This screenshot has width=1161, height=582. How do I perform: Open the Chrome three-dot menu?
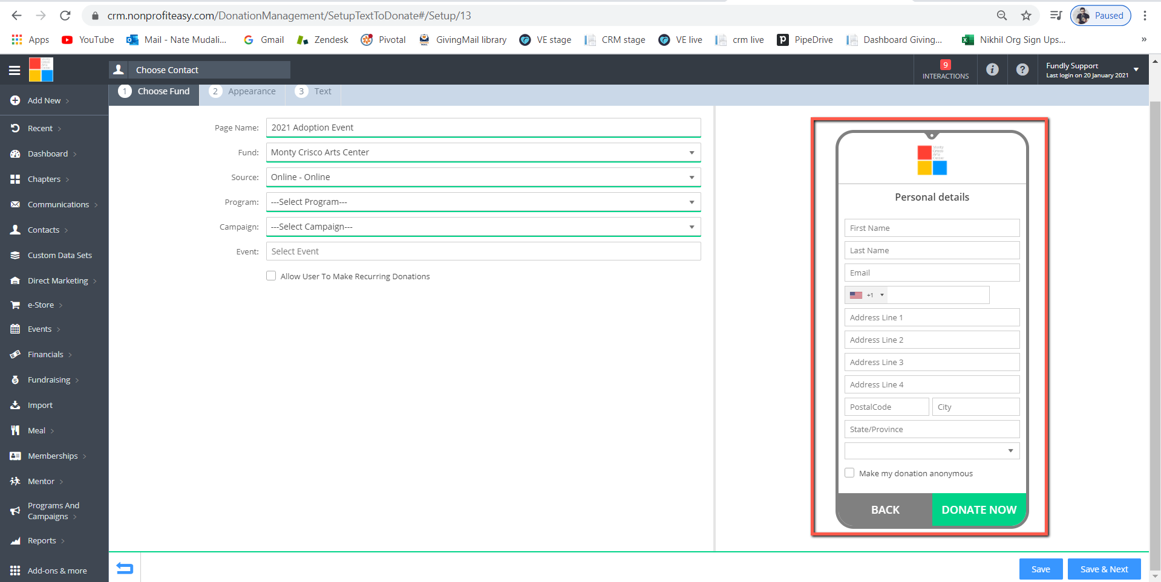(x=1145, y=16)
